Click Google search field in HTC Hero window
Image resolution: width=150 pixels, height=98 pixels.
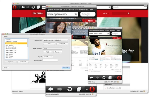(x=116, y=33)
